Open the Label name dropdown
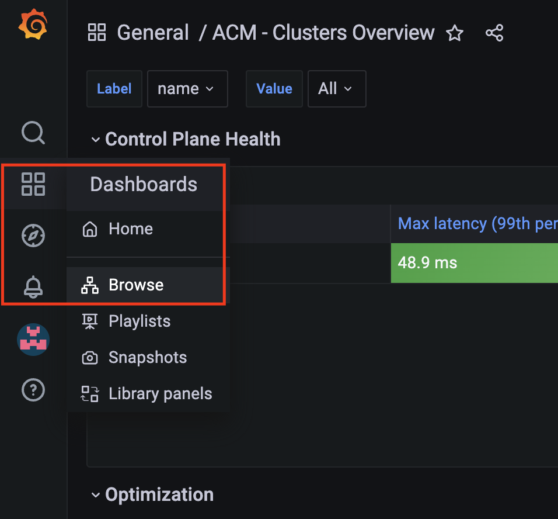The width and height of the screenshot is (558, 519). pyautogui.click(x=187, y=89)
